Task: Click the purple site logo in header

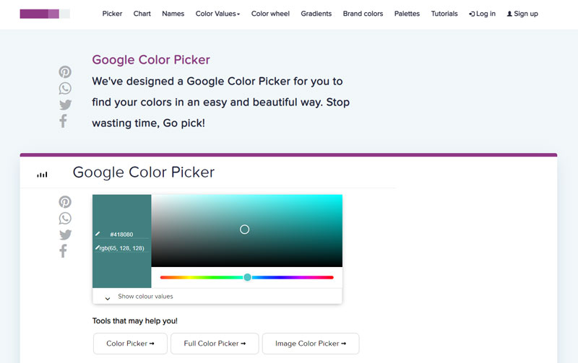Action: (45, 14)
